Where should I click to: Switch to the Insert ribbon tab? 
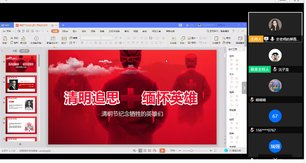[x=75, y=31]
